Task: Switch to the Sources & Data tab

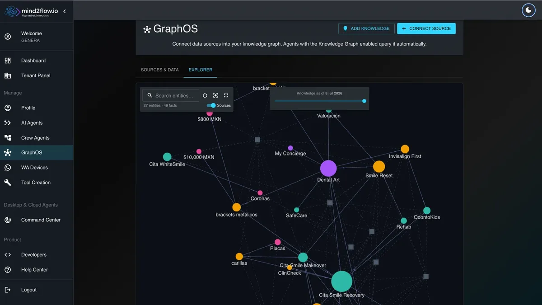Action: pyautogui.click(x=160, y=70)
